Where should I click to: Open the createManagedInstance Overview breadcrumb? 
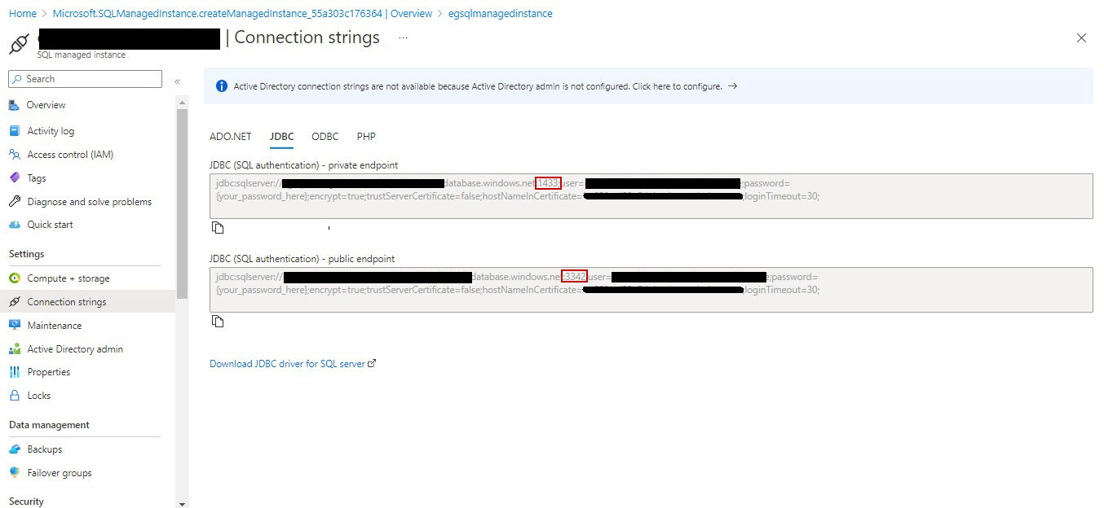pos(242,14)
